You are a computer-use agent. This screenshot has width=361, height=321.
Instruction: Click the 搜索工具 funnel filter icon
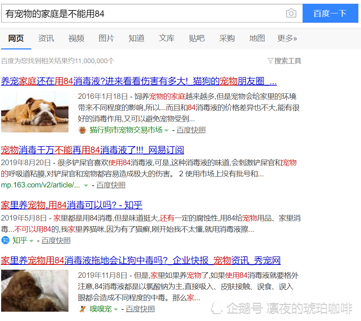tap(270, 61)
